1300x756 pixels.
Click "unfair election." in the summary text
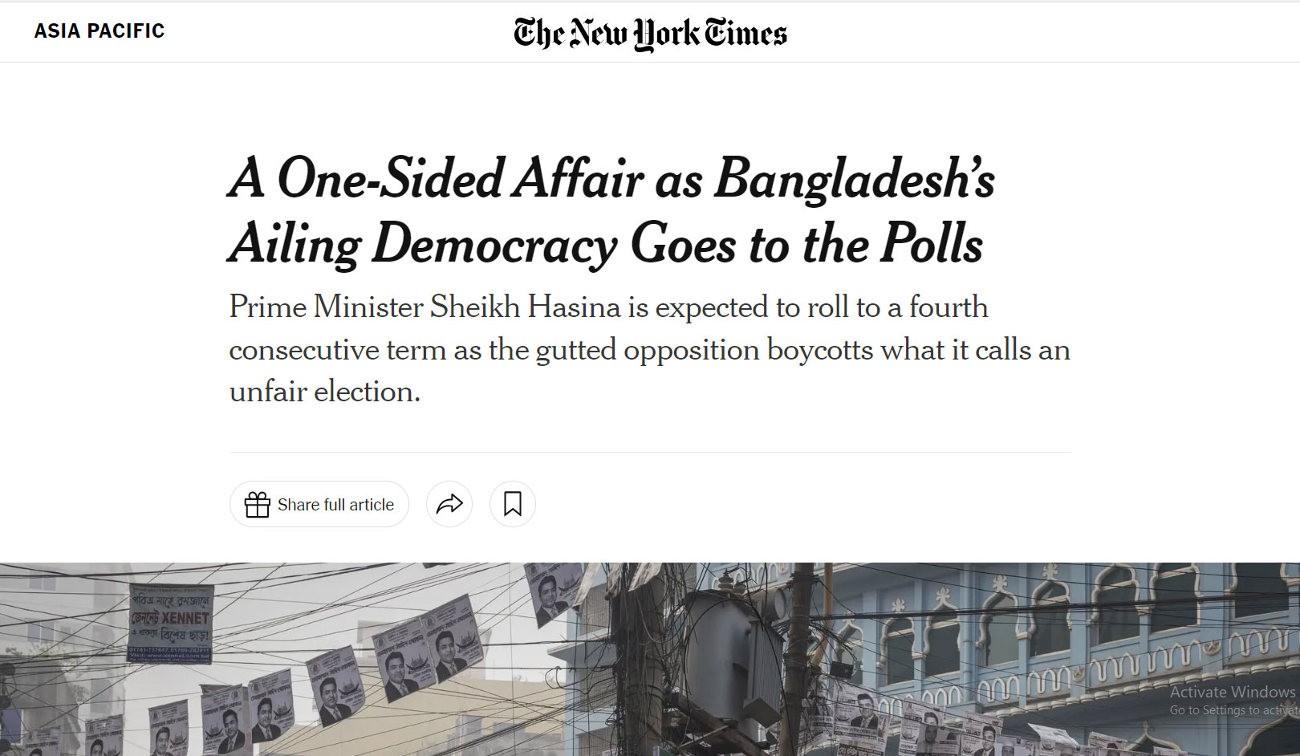pyautogui.click(x=325, y=392)
